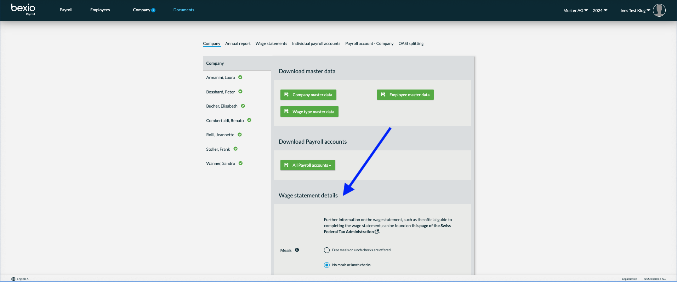Select employee Bosshard, Peter
This screenshot has height=282, width=677.
pos(221,92)
